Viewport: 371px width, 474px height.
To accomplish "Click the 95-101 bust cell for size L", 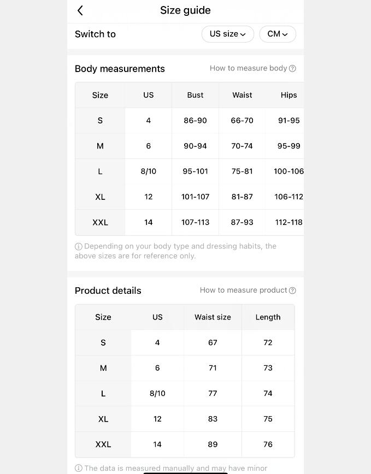I will click(195, 171).
